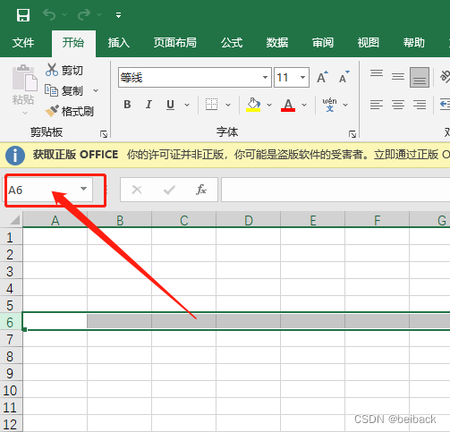The height and width of the screenshot is (432, 450).
Task: Click the cell borders icon
Action: click(211, 105)
